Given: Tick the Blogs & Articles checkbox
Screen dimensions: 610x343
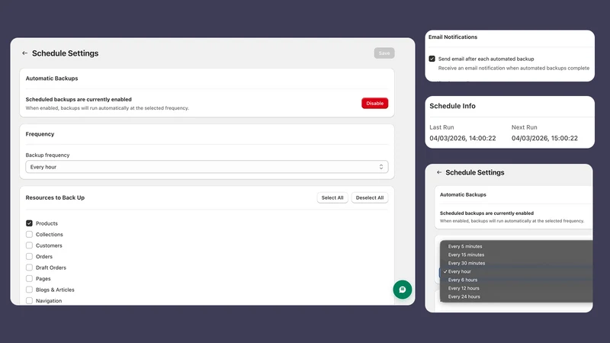Looking at the screenshot, I should point(29,290).
